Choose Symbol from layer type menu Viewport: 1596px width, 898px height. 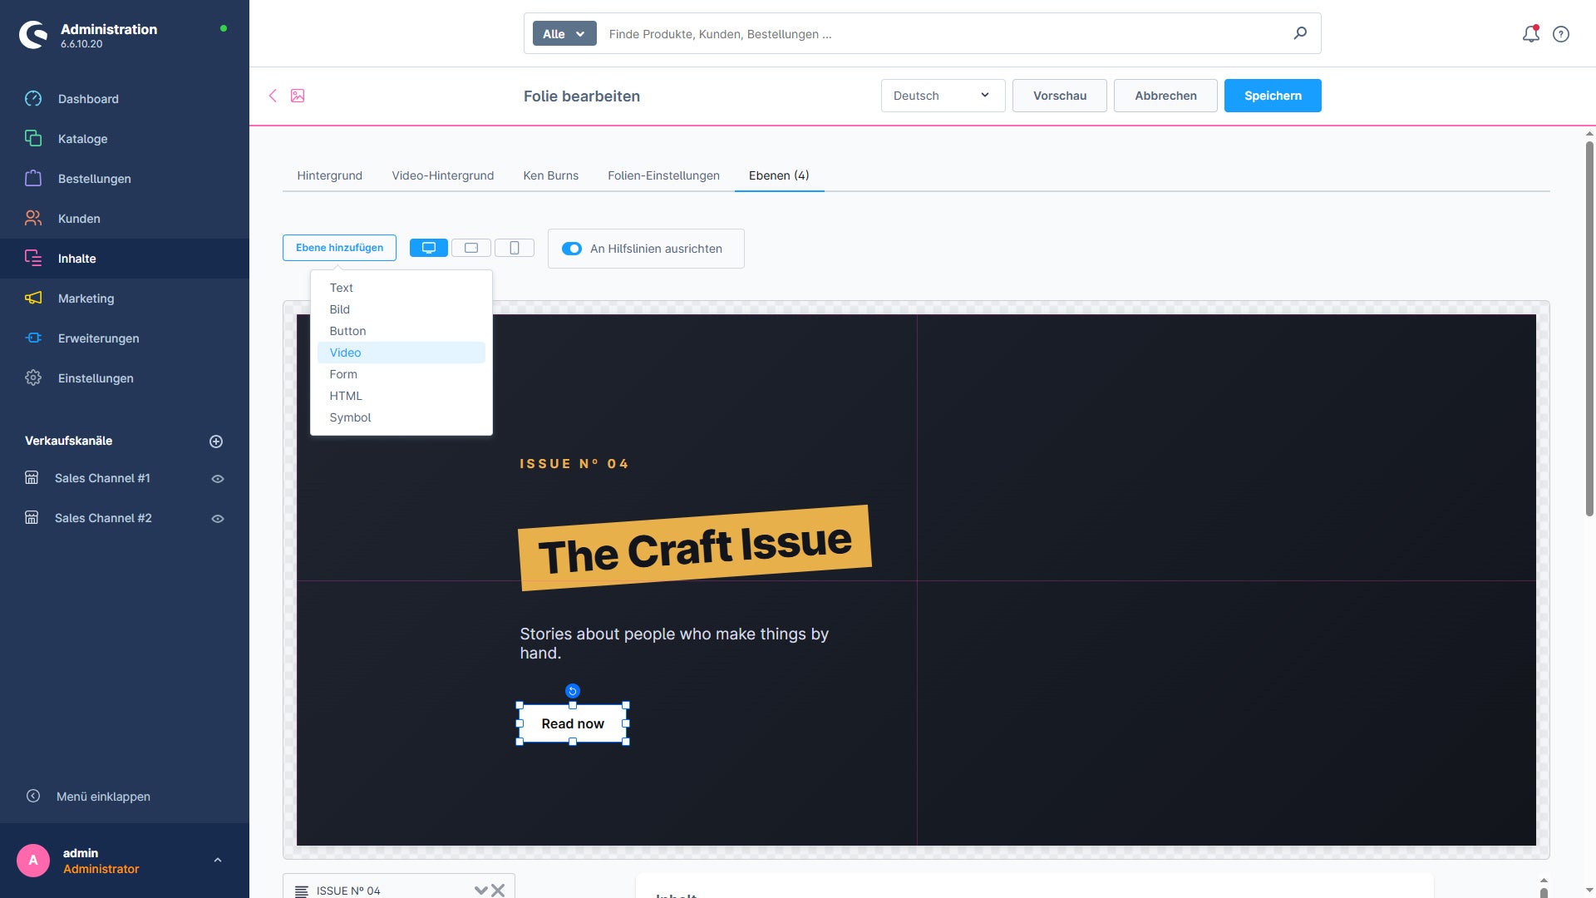tap(401, 417)
